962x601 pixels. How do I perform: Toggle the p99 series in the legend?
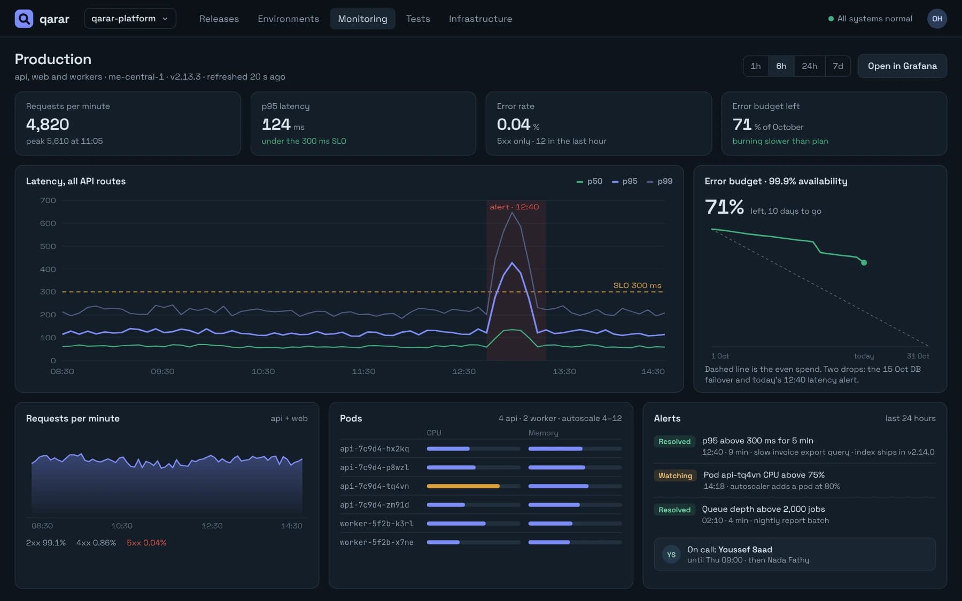point(660,182)
